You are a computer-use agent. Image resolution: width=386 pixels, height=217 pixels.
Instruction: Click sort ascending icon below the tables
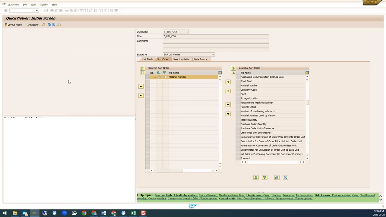(256, 178)
